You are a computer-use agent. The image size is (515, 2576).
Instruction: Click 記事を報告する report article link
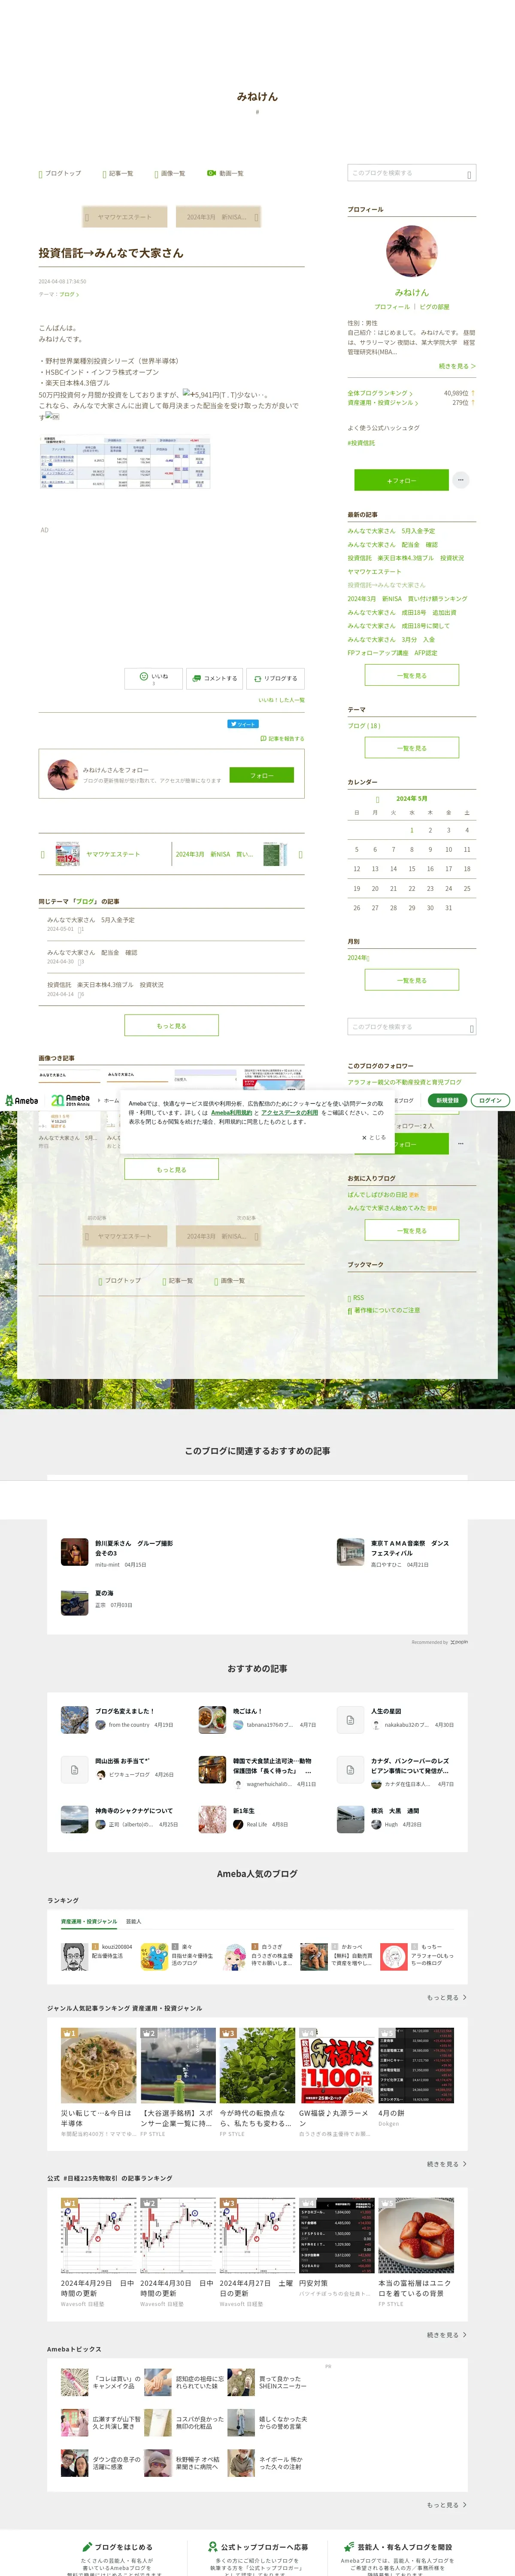282,739
